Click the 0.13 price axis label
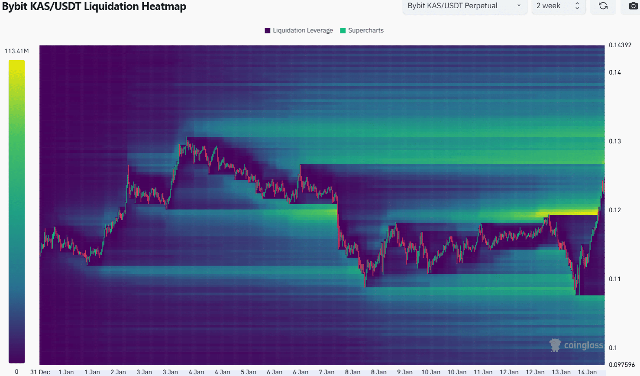The image size is (640, 376). (615, 141)
